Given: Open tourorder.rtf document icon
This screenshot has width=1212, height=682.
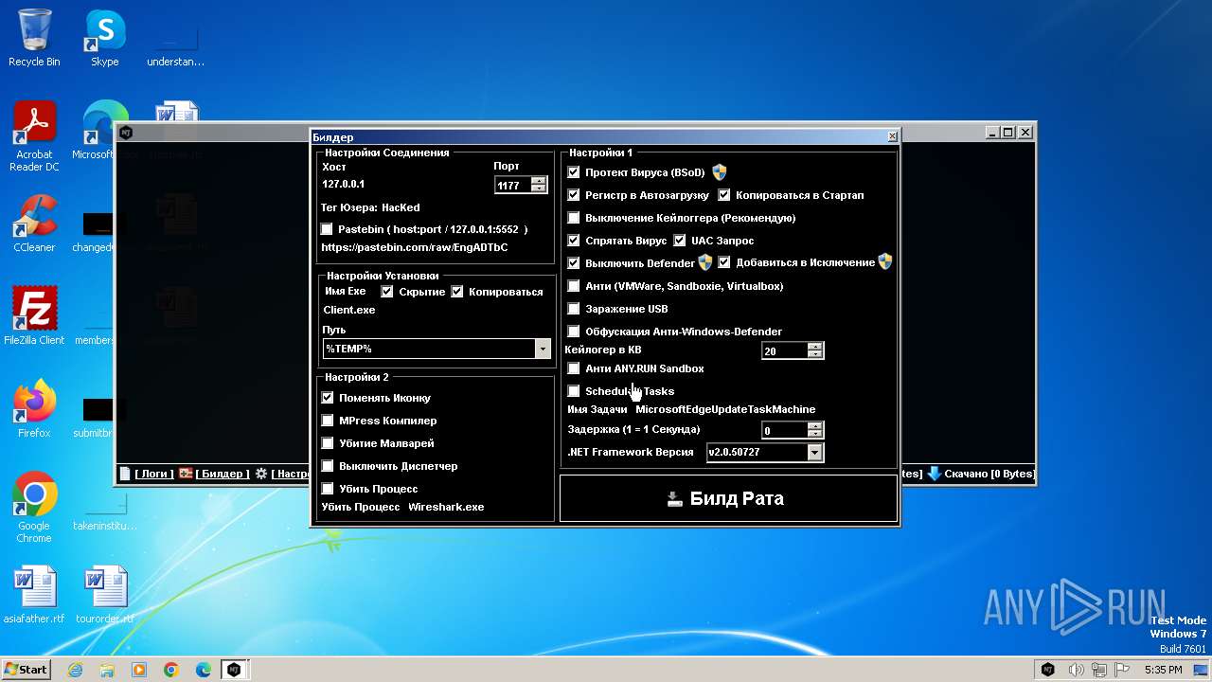Looking at the screenshot, I should pos(105,594).
